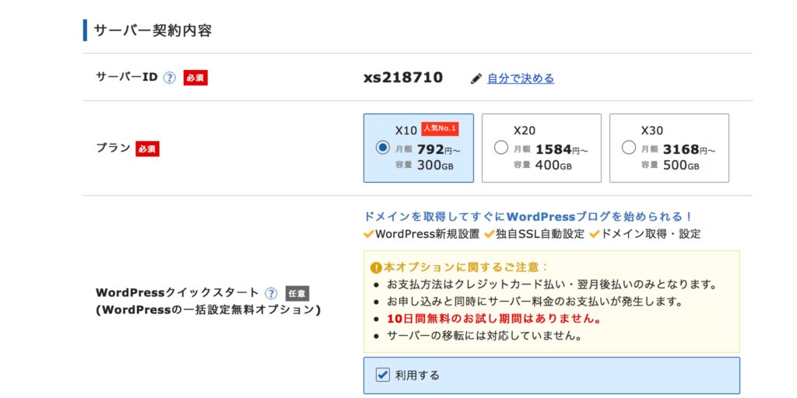This screenshot has width=797, height=398.
Task: Click the サーバー契約内容 section heading
Action: (153, 30)
